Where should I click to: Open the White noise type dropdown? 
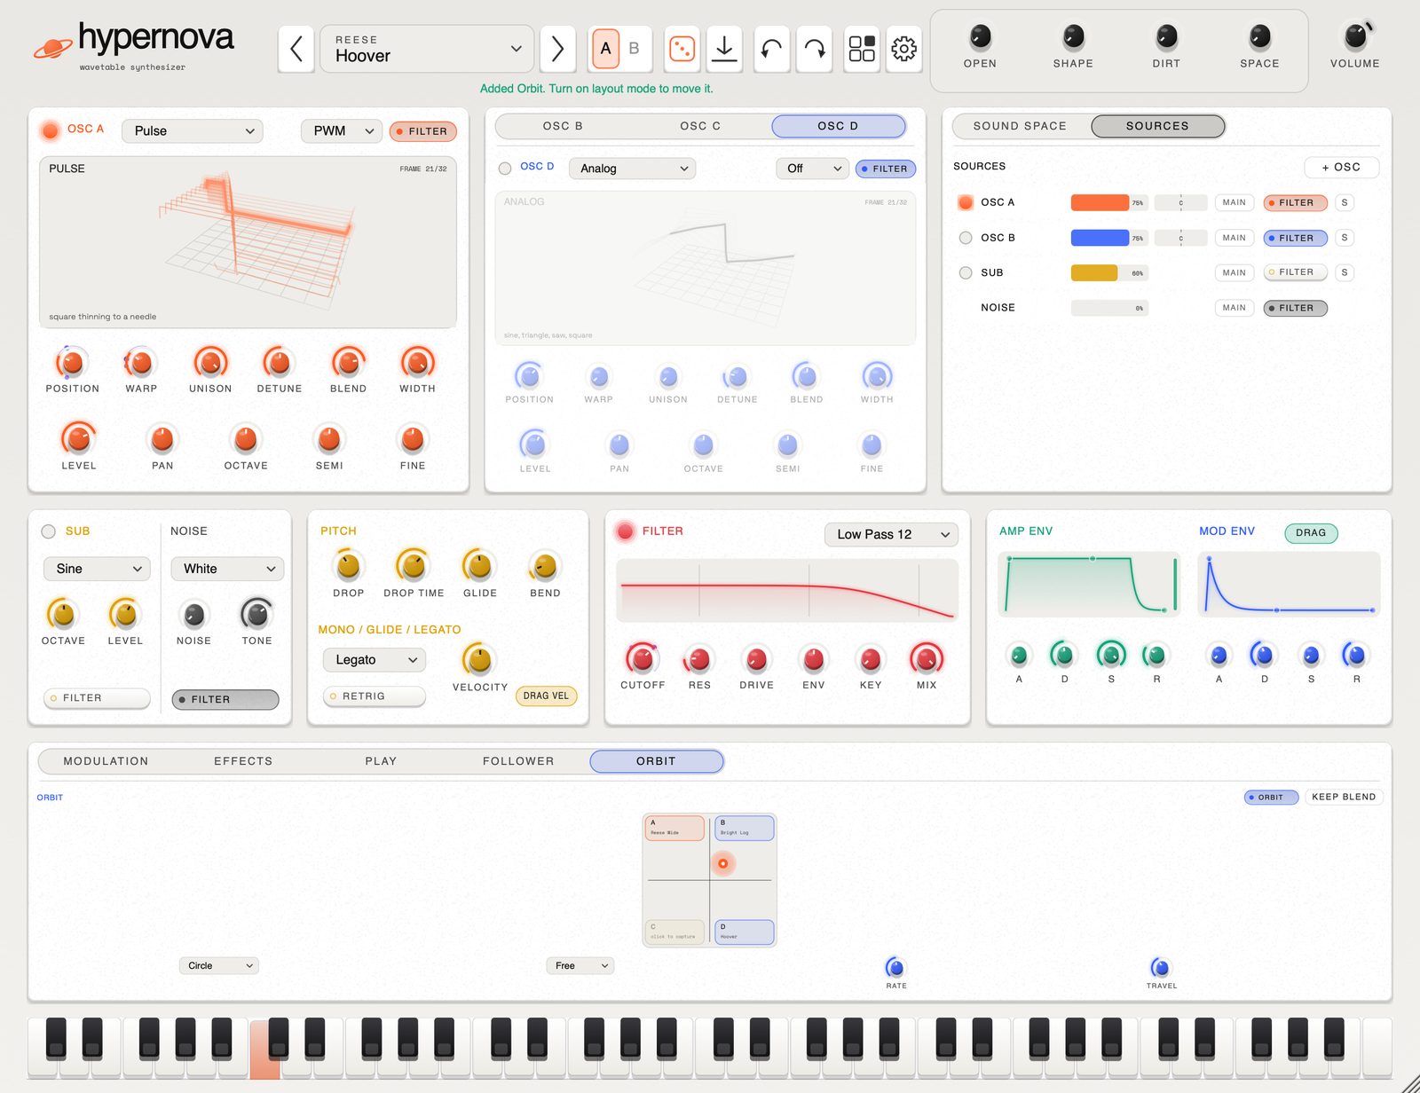click(227, 569)
